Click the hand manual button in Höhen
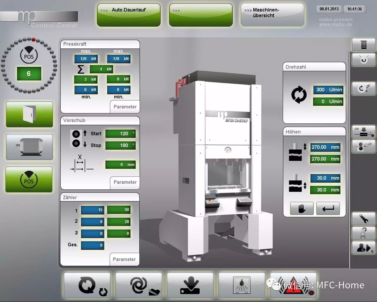 pos(302,209)
